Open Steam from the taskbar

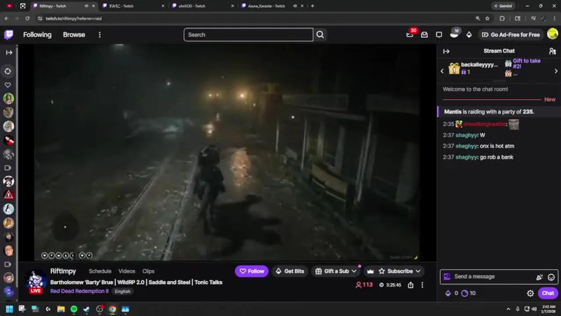click(86, 309)
